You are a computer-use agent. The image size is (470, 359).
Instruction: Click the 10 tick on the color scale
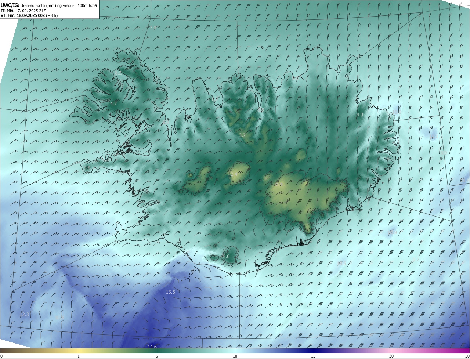coord(235,356)
